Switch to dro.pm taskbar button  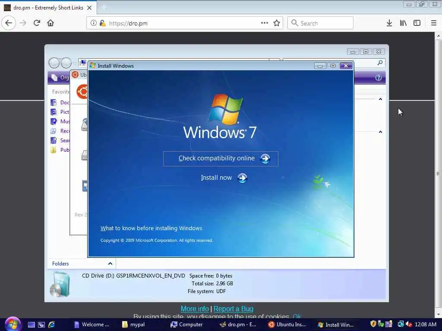pos(238,325)
